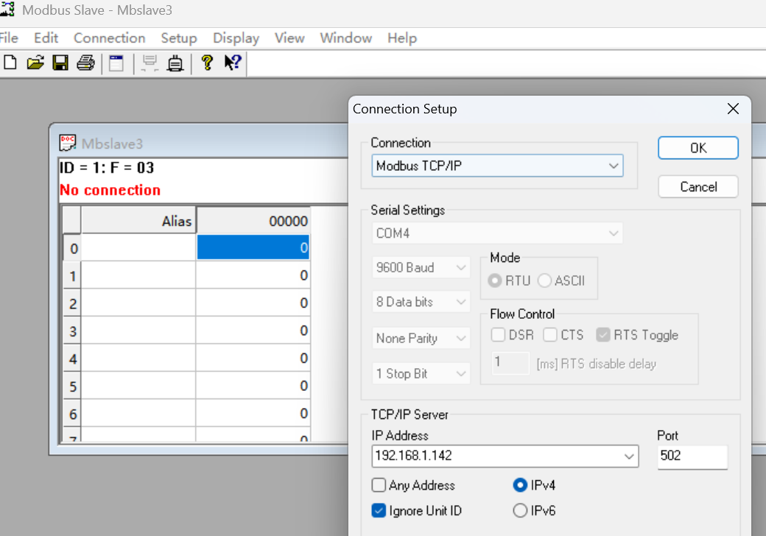Click the context help arrow icon

(233, 63)
